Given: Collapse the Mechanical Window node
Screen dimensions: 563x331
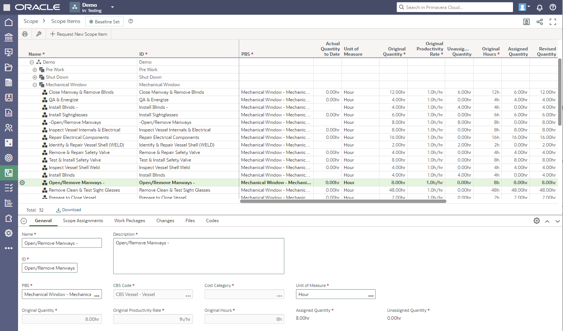Looking at the screenshot, I should 35,85.
